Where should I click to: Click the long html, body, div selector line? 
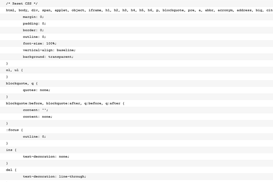(136, 10)
